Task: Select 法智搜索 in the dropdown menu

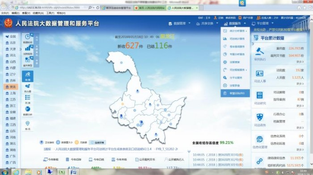Action: (235, 62)
